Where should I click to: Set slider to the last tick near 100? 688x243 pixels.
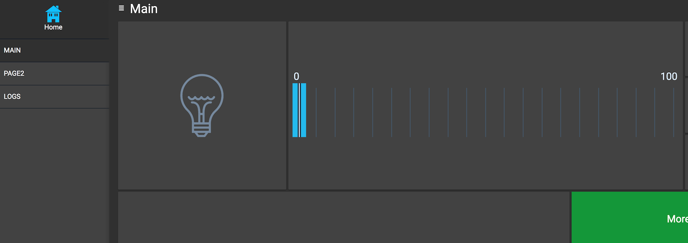pos(673,112)
